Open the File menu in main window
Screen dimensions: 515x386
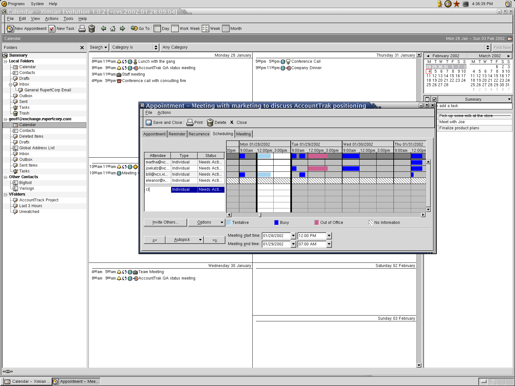10,19
